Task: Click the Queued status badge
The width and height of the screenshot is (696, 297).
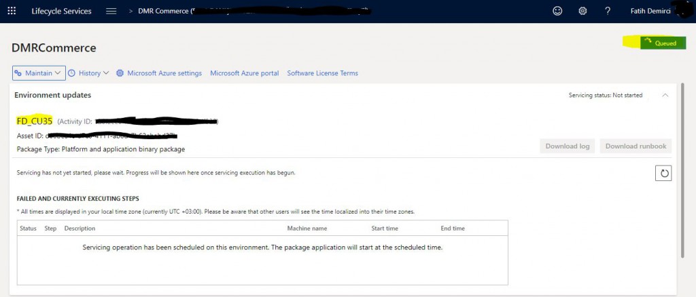Action: point(663,43)
